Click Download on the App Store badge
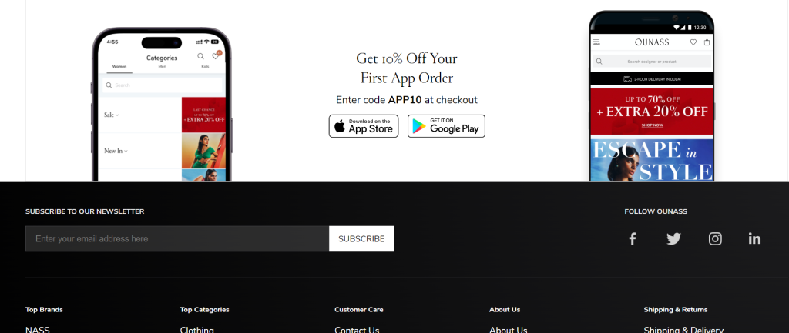The image size is (789, 333). (364, 126)
